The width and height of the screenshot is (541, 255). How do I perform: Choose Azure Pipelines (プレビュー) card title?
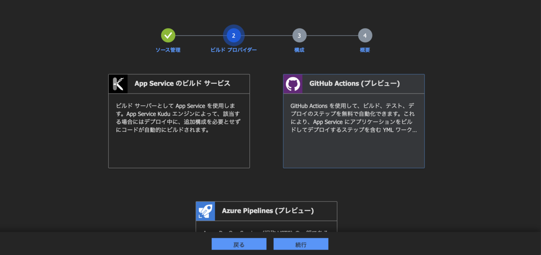(268, 210)
